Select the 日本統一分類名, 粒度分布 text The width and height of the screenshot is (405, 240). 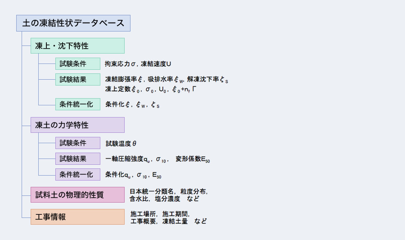tap(169, 191)
